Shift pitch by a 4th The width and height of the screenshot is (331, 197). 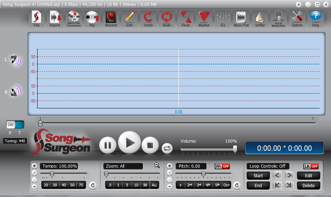[208, 185]
